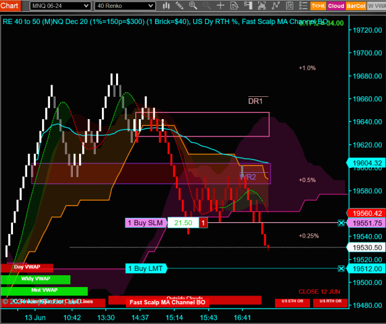Select the crosshair cursor tool
386x324 pixels.
[x=220, y=6]
